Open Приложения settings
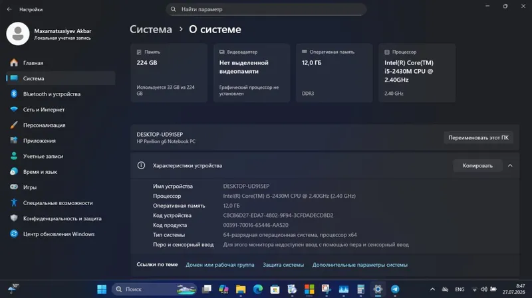The height and width of the screenshot is (298, 532). [x=61, y=141]
